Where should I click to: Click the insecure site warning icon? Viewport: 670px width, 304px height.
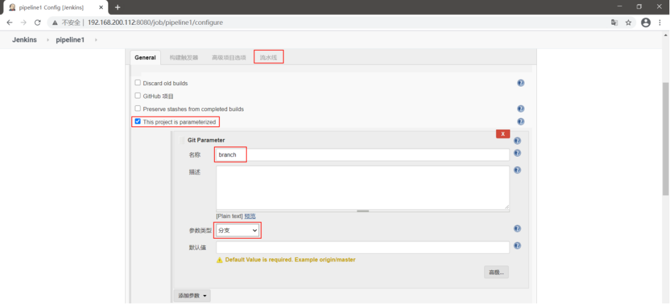(55, 22)
